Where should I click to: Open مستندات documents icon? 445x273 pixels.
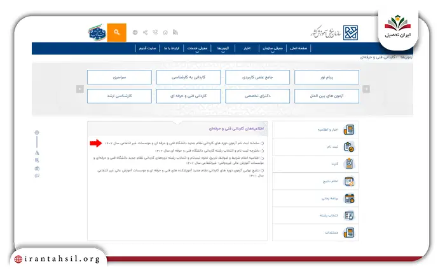click(349, 233)
